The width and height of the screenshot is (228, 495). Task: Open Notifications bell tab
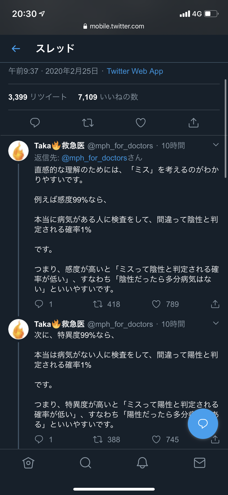(142, 463)
